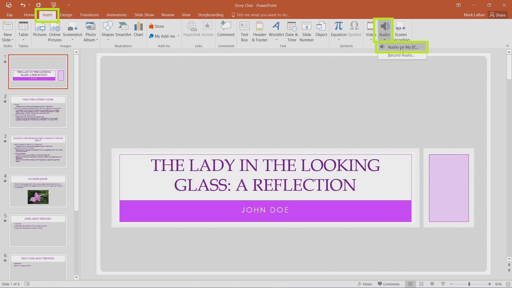Switch to Slide Sorter view
The height and width of the screenshot is (288, 512).
tap(421, 284)
